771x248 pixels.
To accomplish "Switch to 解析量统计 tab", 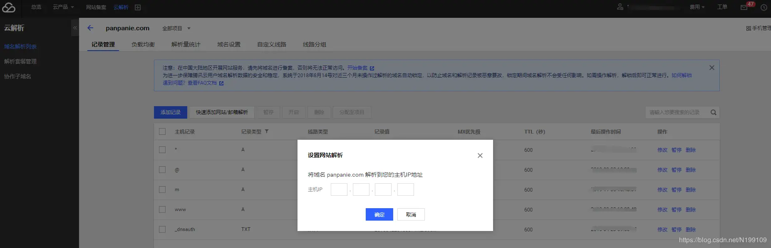I will 186,44.
